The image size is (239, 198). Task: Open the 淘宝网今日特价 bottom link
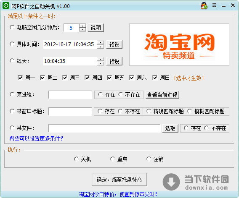pyautogui.click(x=118, y=194)
